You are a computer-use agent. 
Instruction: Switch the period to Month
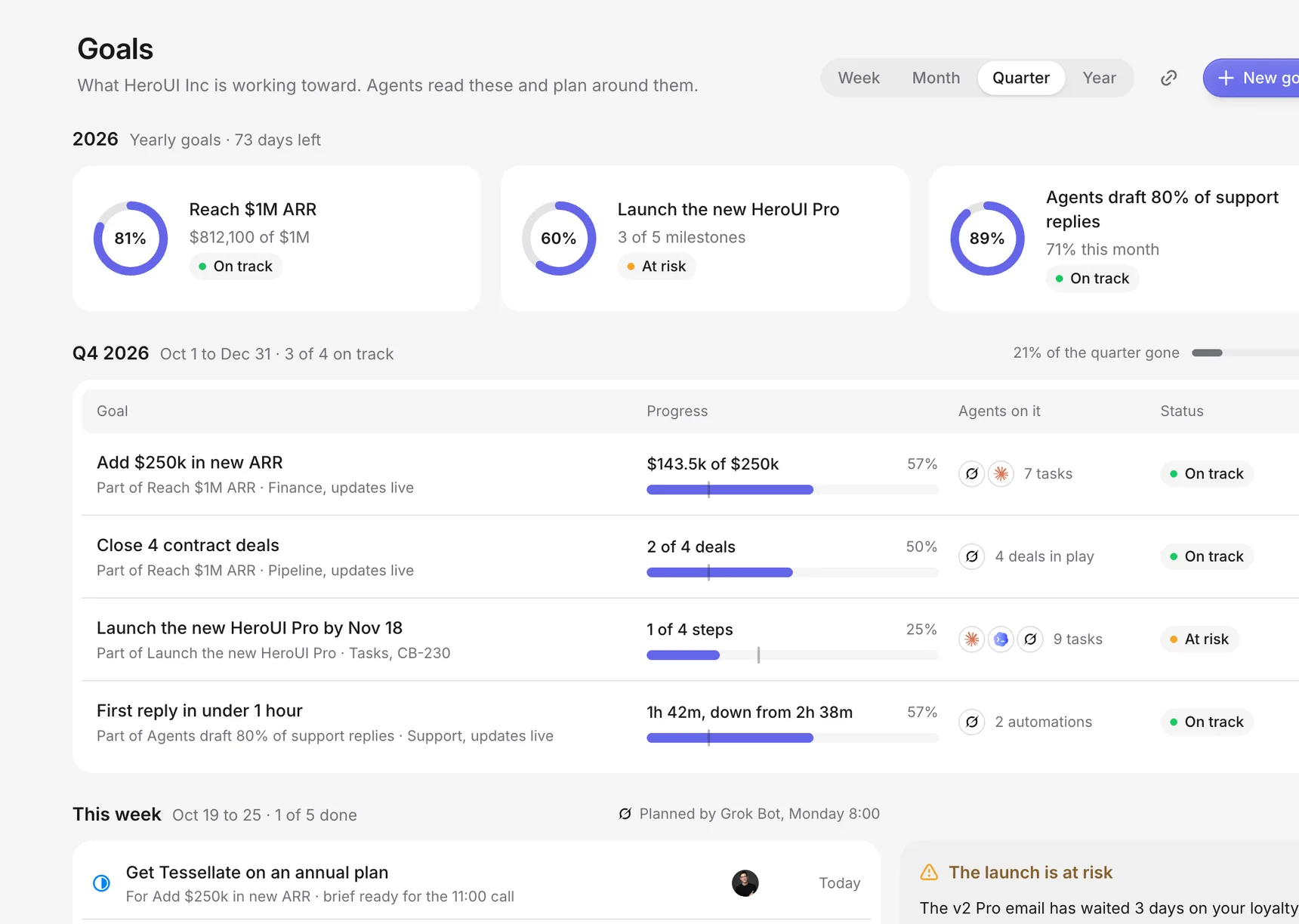click(936, 78)
